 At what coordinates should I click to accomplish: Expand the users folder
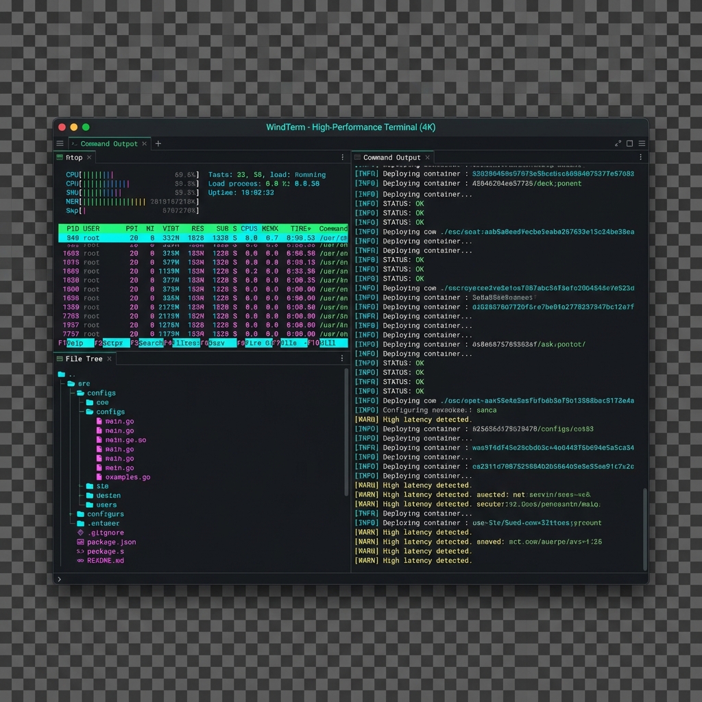pos(89,505)
